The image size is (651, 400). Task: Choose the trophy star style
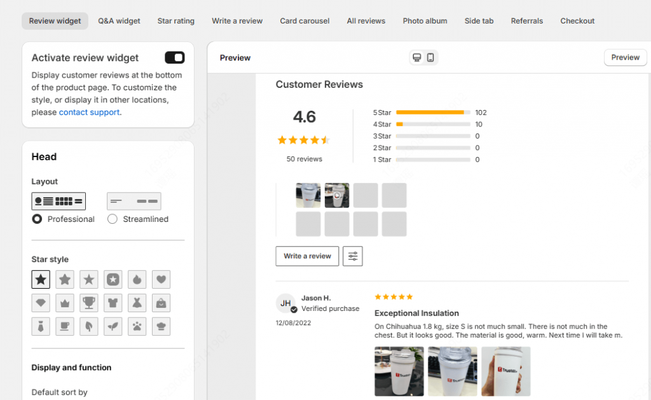click(x=89, y=303)
